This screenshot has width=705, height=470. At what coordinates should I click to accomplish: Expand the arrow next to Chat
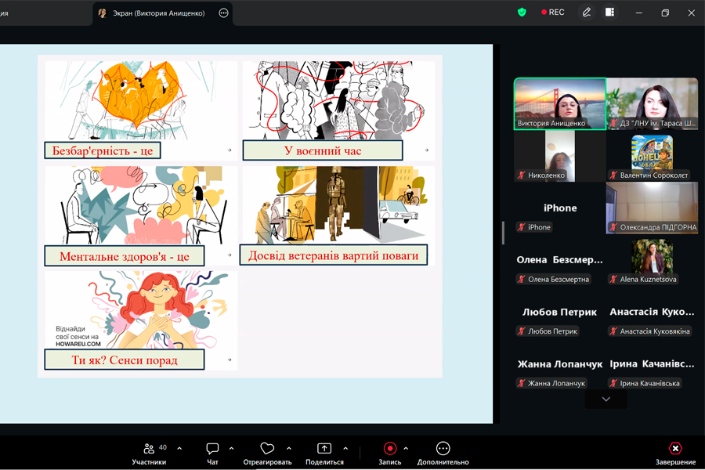(x=232, y=448)
